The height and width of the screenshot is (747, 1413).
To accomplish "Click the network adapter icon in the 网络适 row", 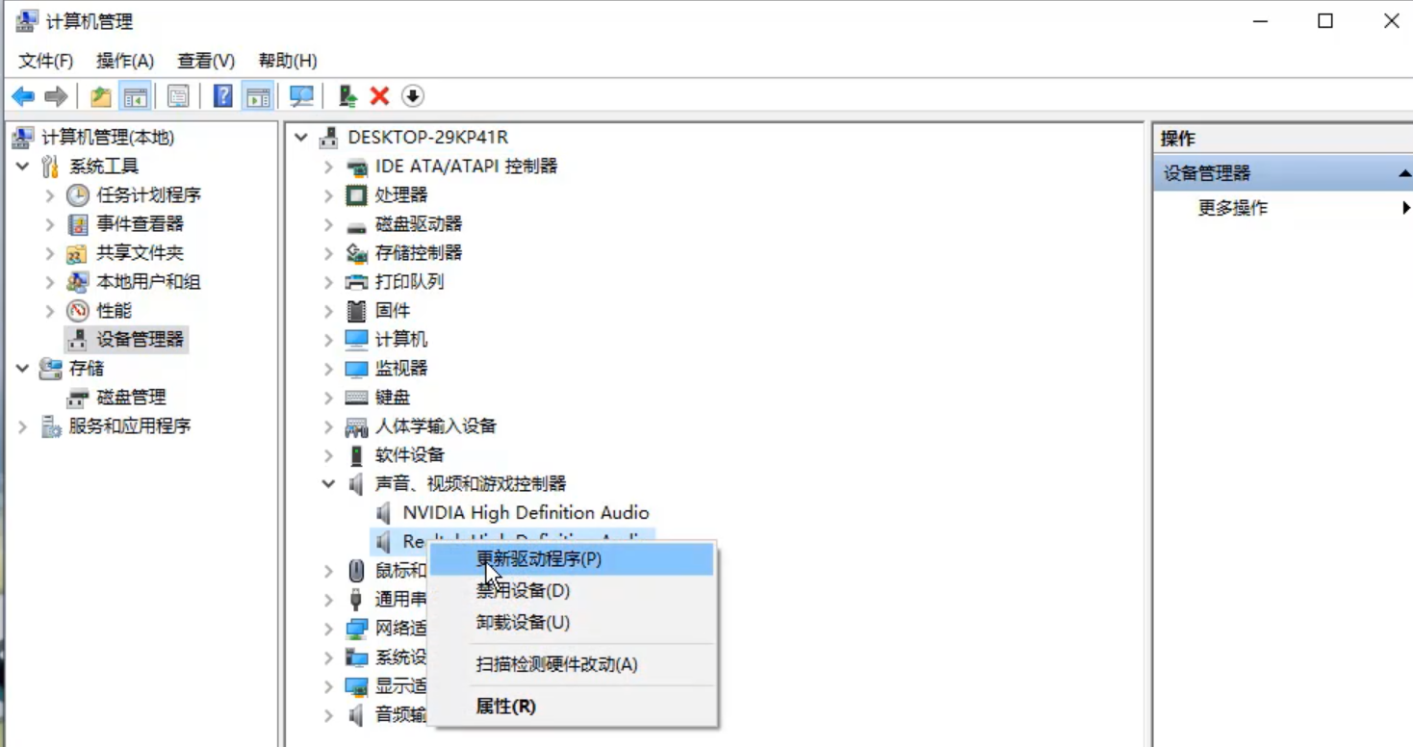I will [x=357, y=629].
